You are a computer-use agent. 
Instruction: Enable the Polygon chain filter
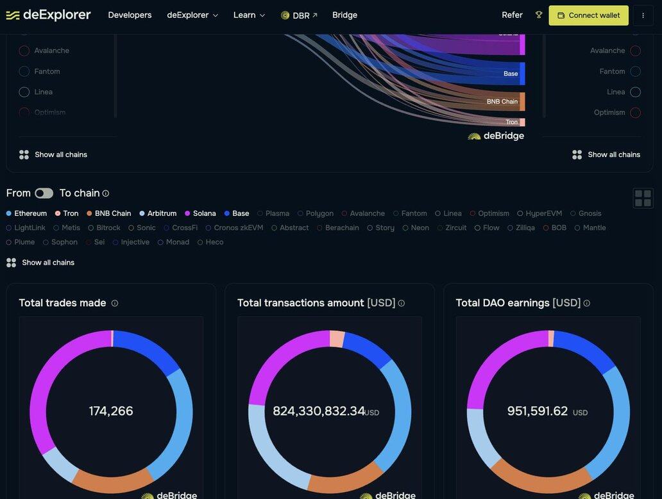tap(316, 213)
